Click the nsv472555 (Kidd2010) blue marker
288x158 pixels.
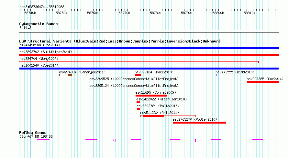click(x=216, y=75)
